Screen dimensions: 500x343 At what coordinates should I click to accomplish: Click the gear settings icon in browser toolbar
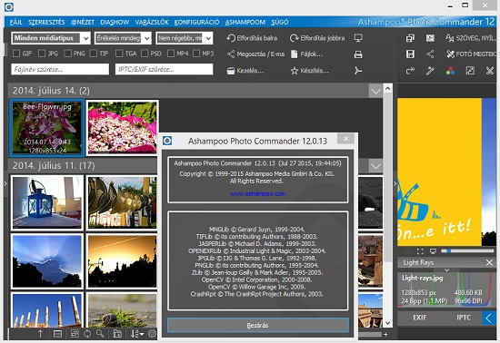point(153,333)
